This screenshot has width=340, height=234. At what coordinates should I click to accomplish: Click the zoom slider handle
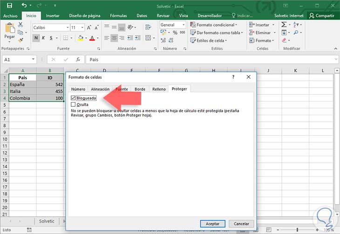pyautogui.click(x=297, y=230)
